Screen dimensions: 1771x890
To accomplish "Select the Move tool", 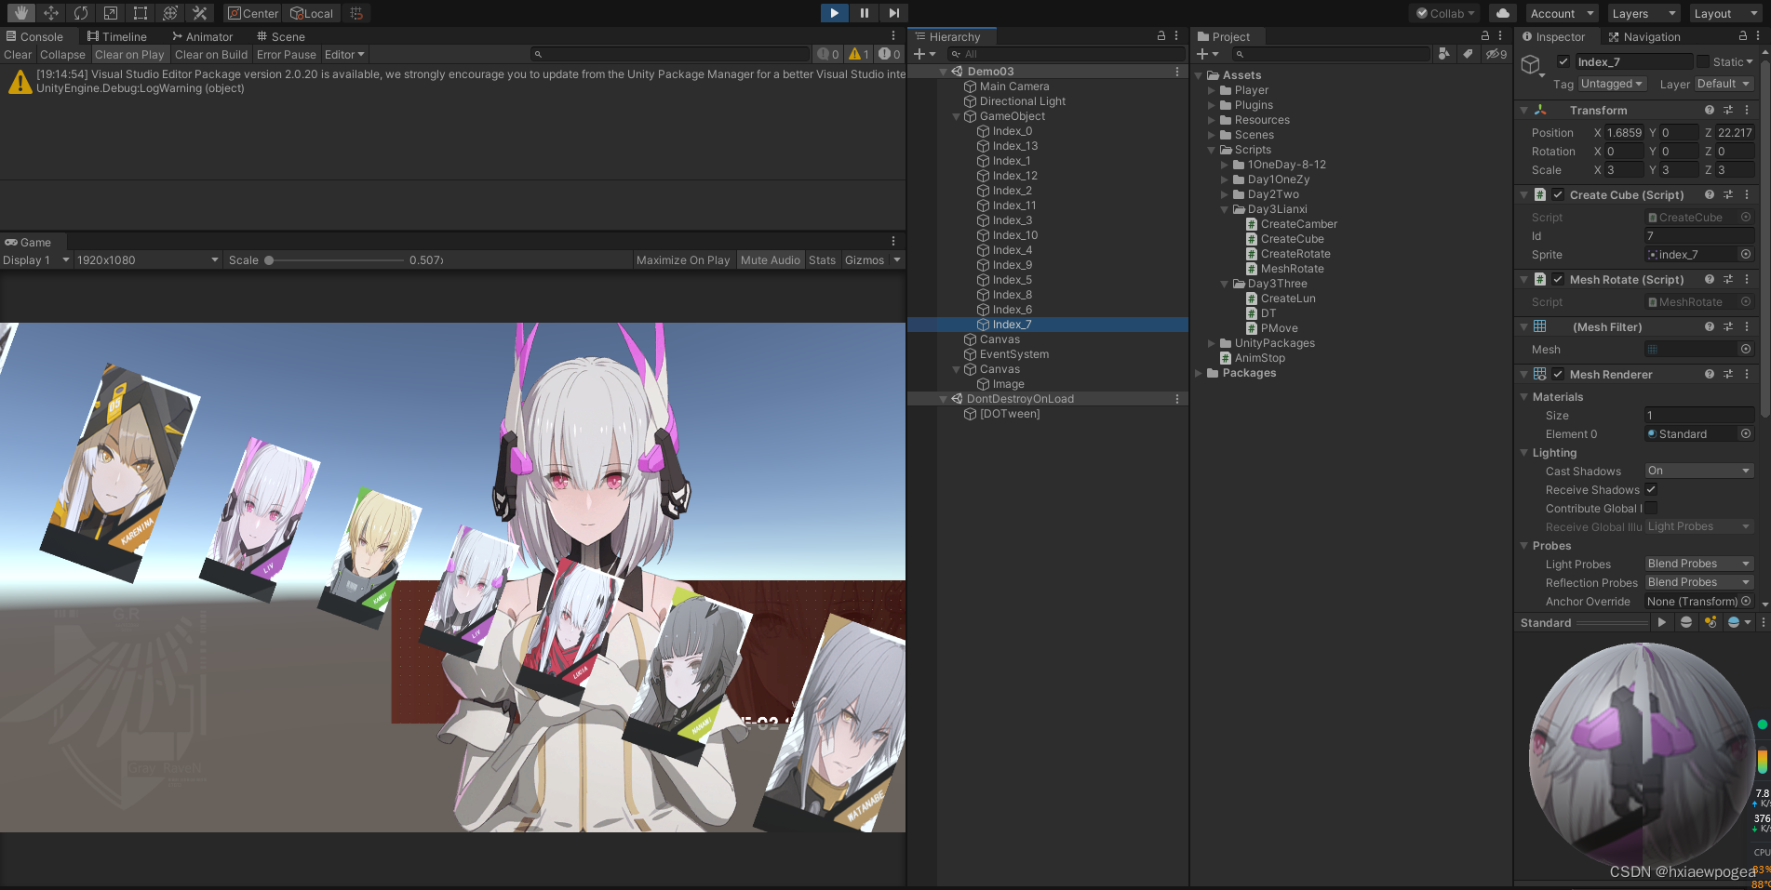I will point(50,13).
